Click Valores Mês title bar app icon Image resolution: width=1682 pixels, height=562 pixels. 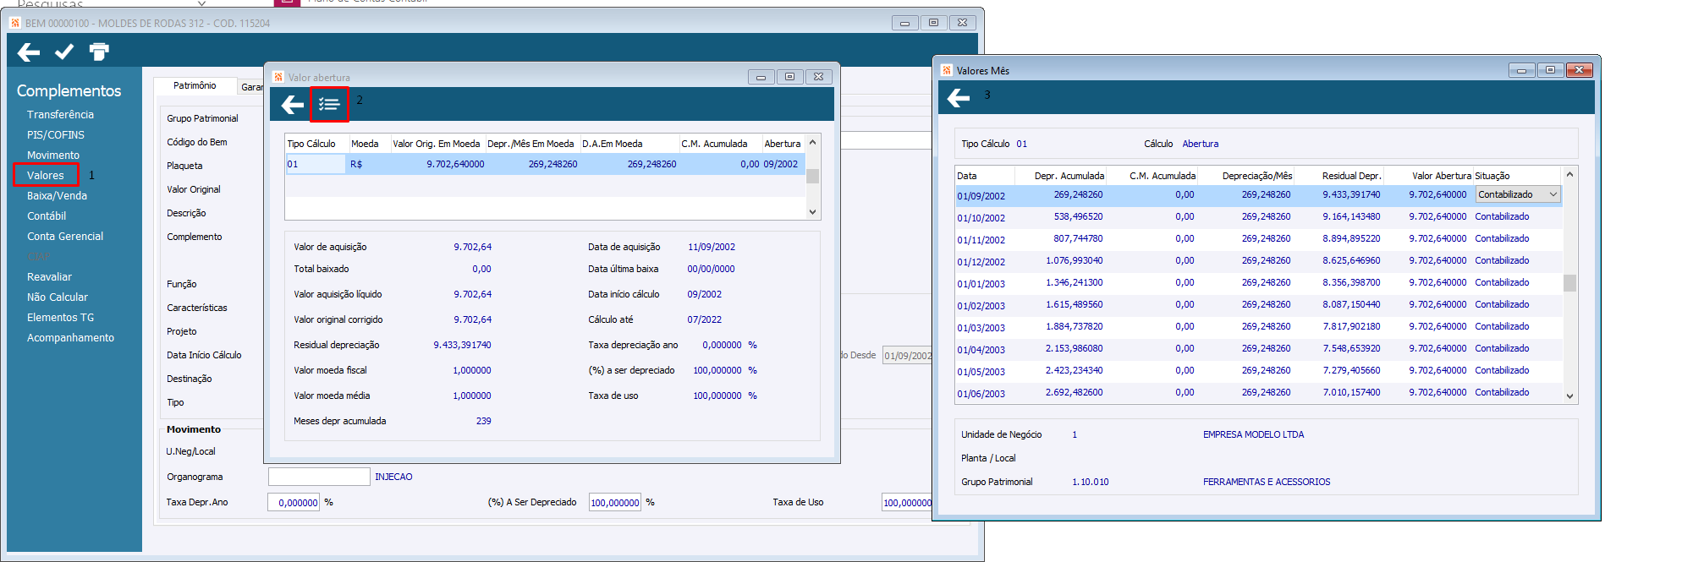tap(947, 70)
